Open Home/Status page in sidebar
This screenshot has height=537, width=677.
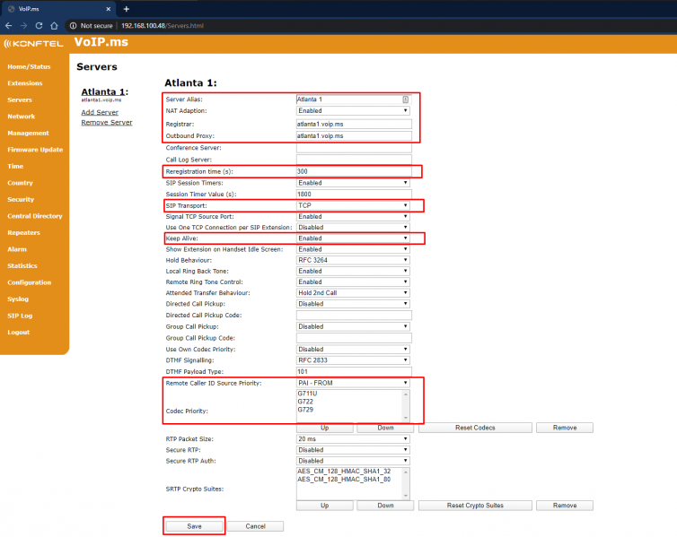tap(29, 67)
